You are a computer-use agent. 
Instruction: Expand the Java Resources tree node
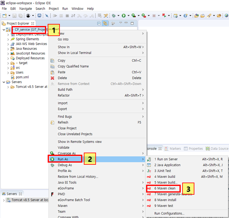pyautogui.click(x=8, y=49)
